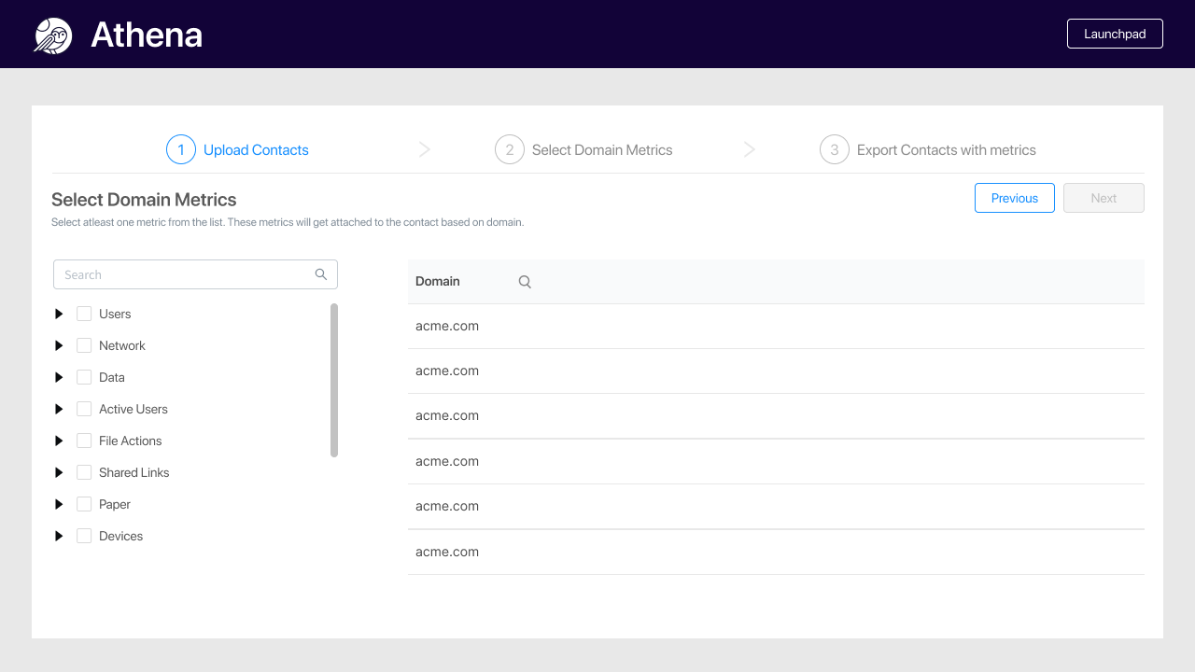Click the Paper tree label
Viewport: 1195px width, 672px height.
[x=115, y=504]
